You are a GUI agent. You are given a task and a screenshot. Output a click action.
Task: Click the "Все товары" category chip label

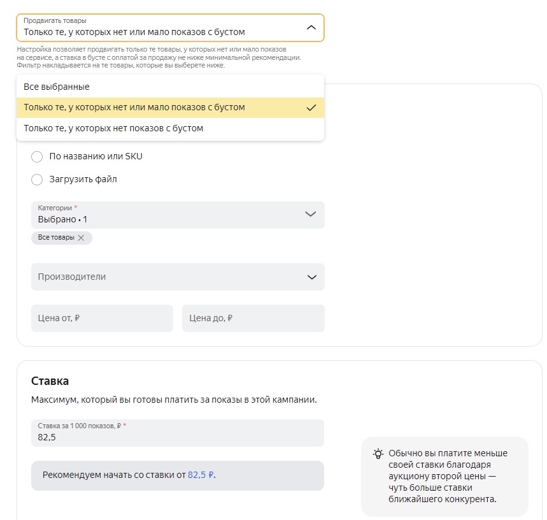click(x=56, y=238)
